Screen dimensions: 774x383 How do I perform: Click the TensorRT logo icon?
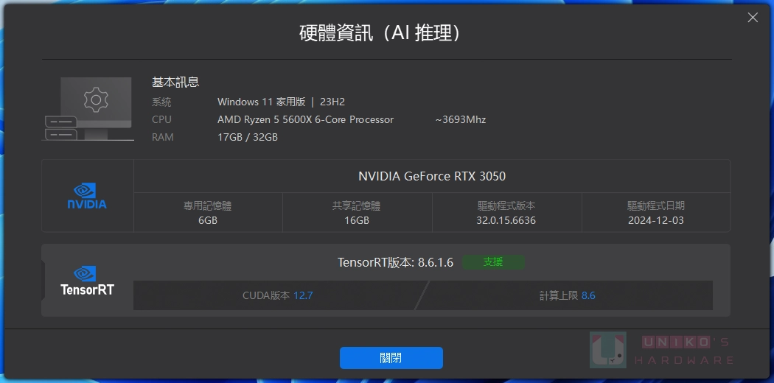[x=87, y=280]
